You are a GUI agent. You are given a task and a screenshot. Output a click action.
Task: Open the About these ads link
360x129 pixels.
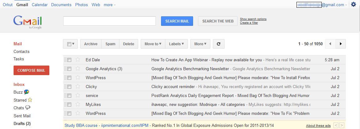(318, 126)
